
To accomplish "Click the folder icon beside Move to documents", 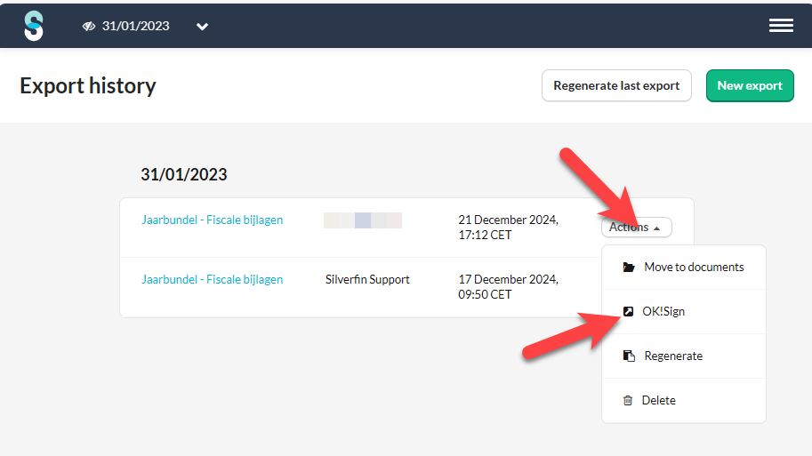I will (629, 267).
